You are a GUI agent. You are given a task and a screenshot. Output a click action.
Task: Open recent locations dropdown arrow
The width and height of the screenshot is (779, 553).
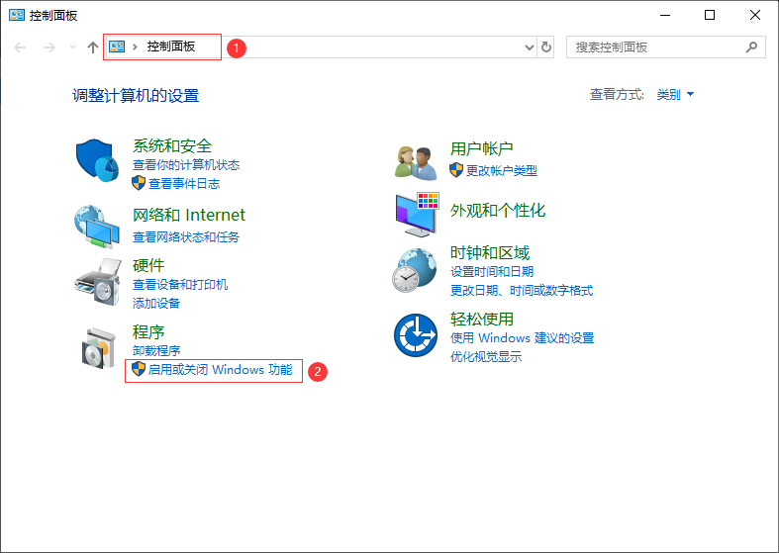click(x=72, y=47)
